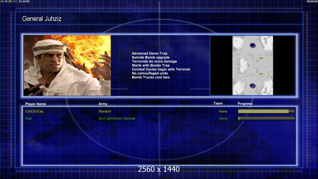Click the top player start marker on map
The width and height of the screenshot is (318, 179).
(x=252, y=45)
